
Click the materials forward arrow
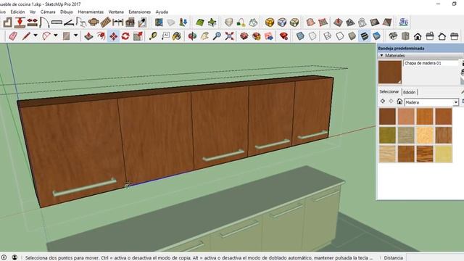[391, 101]
